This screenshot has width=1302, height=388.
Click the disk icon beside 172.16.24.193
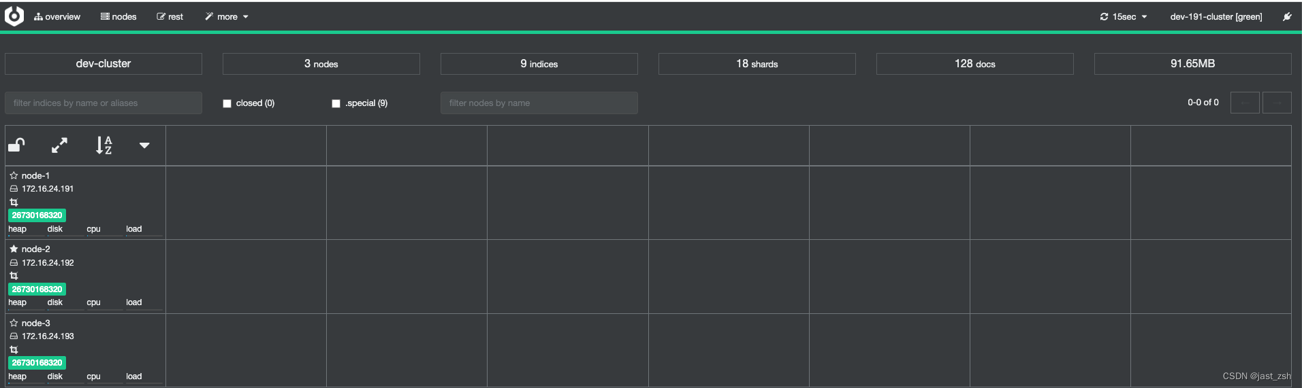[14, 336]
